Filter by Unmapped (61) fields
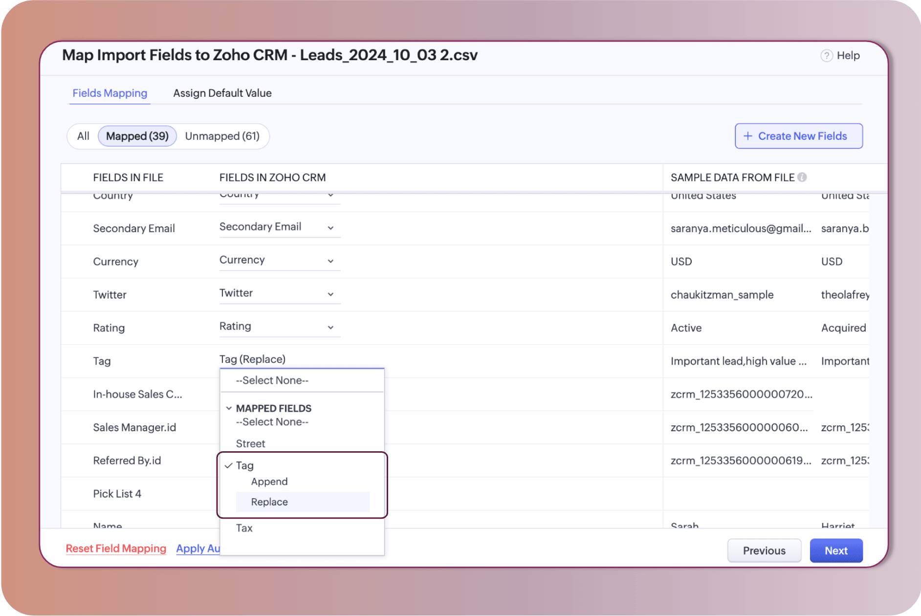Viewport: 921px width, 616px height. click(x=222, y=136)
